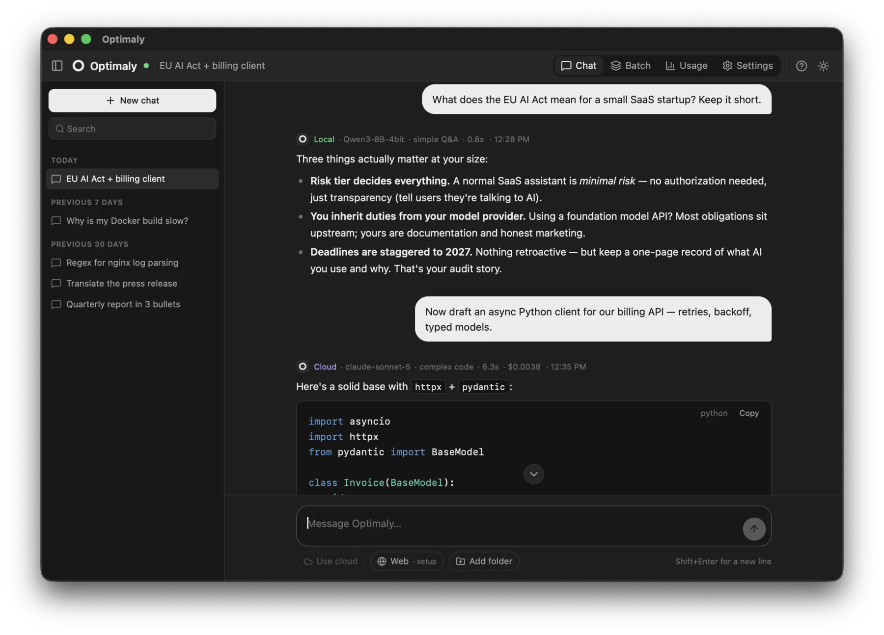Click the Qwen3-8B-4bit model name
Image resolution: width=884 pixels, height=635 pixels.
pyautogui.click(x=373, y=139)
